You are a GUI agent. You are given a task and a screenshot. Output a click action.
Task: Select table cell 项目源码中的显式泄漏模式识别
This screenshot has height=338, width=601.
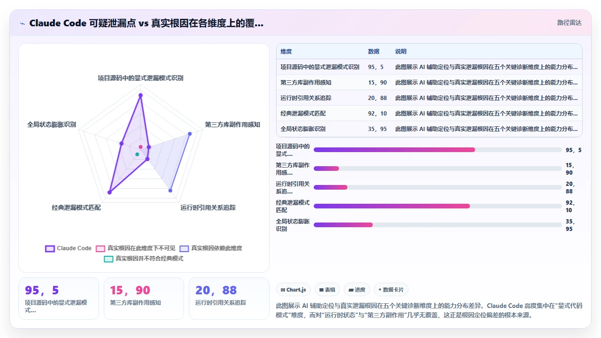click(x=320, y=67)
